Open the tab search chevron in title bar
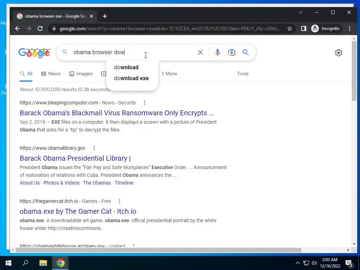This screenshot has height=270, width=360. 300,12
